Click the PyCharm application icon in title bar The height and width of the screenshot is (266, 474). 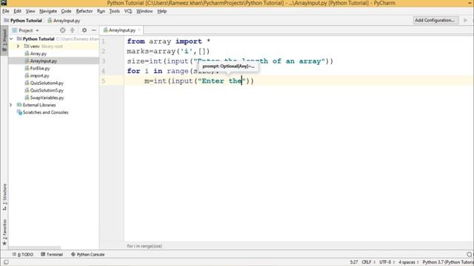[4, 3]
